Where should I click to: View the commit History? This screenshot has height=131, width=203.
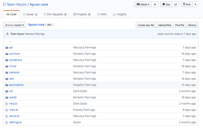192,25
